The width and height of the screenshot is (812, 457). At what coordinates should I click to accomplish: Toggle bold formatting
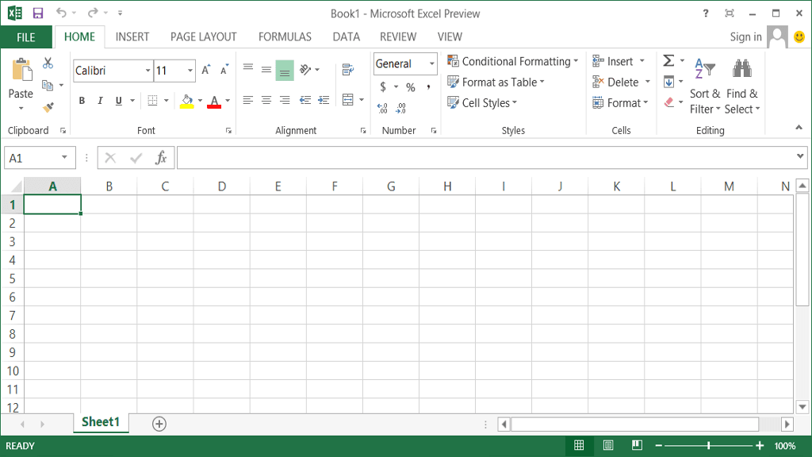81,100
